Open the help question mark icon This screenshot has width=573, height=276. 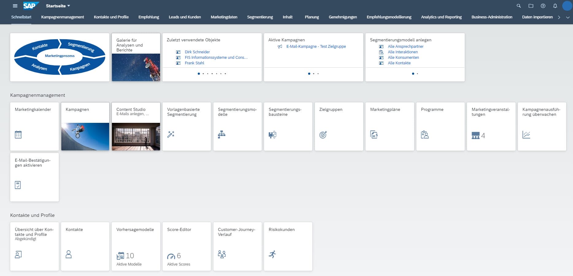pyautogui.click(x=543, y=6)
